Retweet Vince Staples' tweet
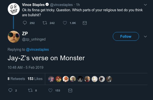 click(x=45, y=23)
